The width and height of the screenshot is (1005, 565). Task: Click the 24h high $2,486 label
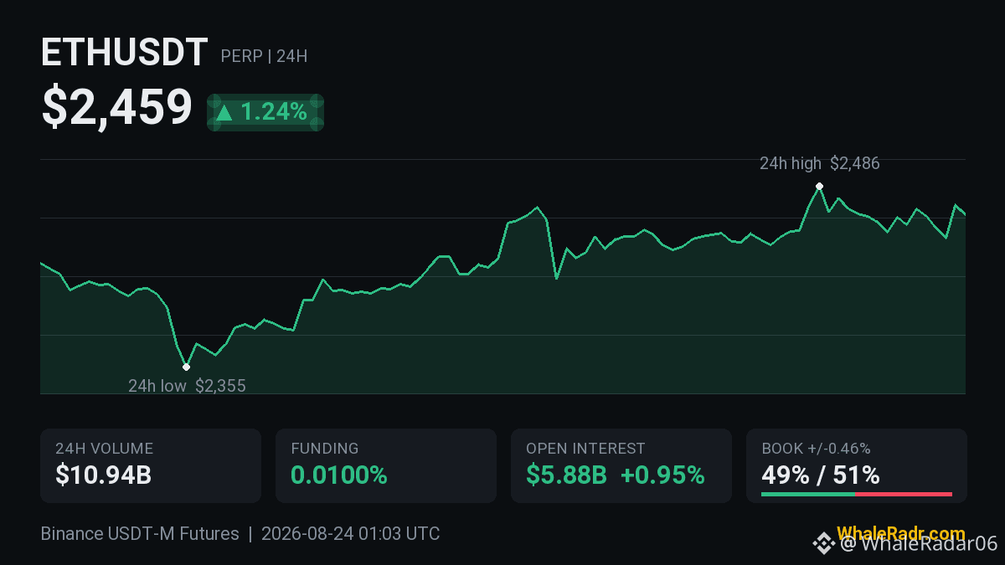pos(820,164)
